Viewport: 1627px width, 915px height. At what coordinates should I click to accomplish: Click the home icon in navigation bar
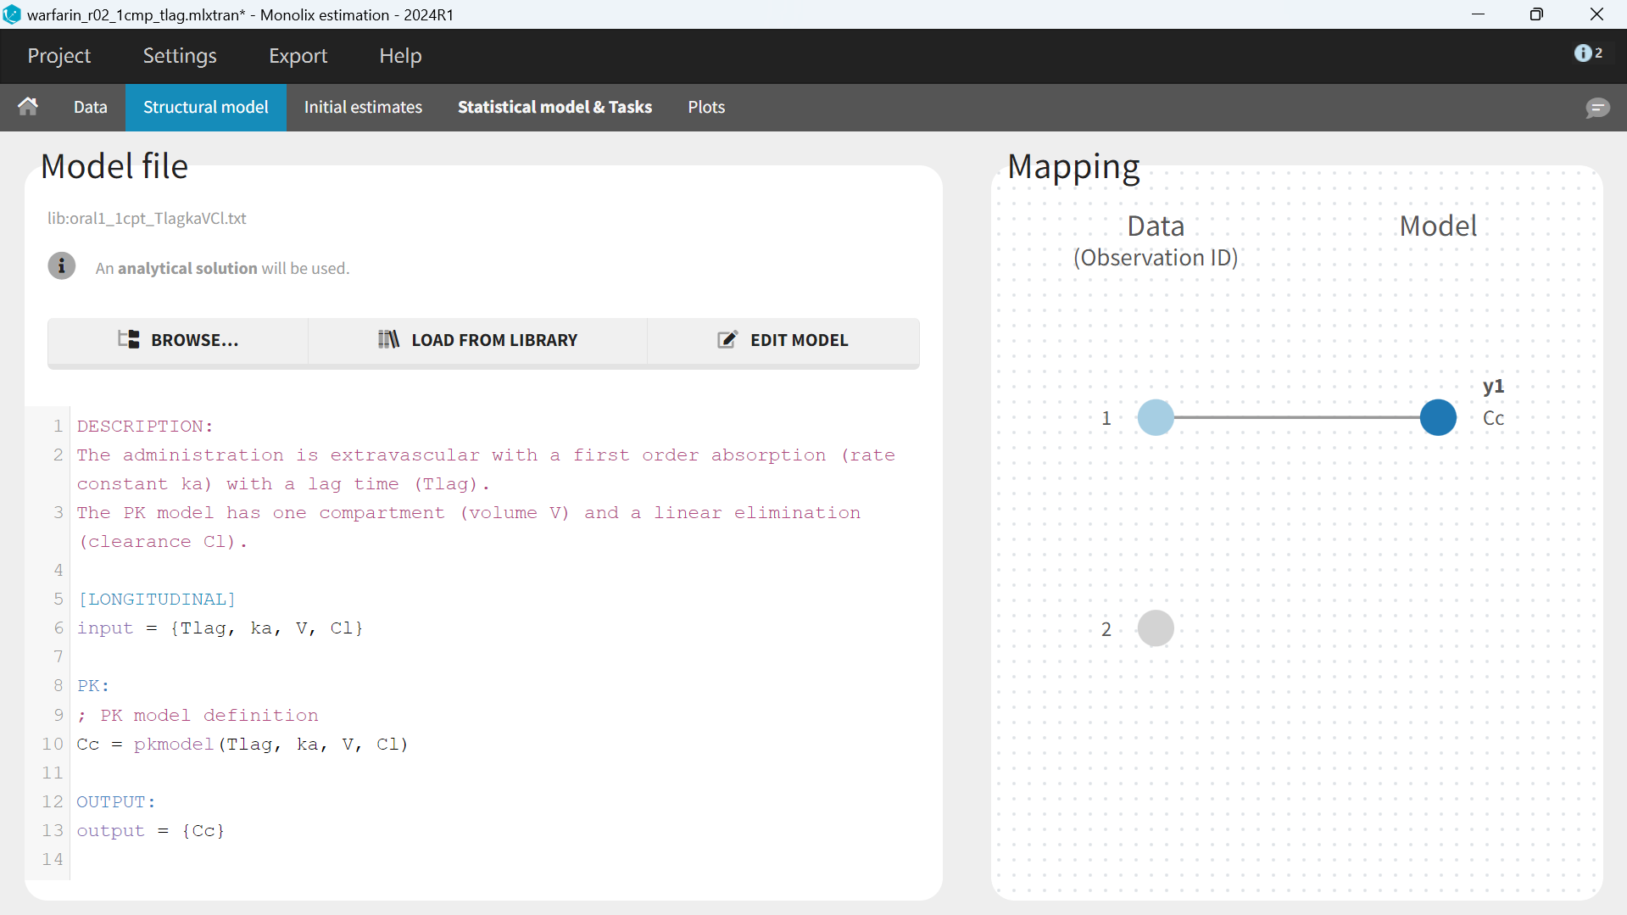(28, 107)
